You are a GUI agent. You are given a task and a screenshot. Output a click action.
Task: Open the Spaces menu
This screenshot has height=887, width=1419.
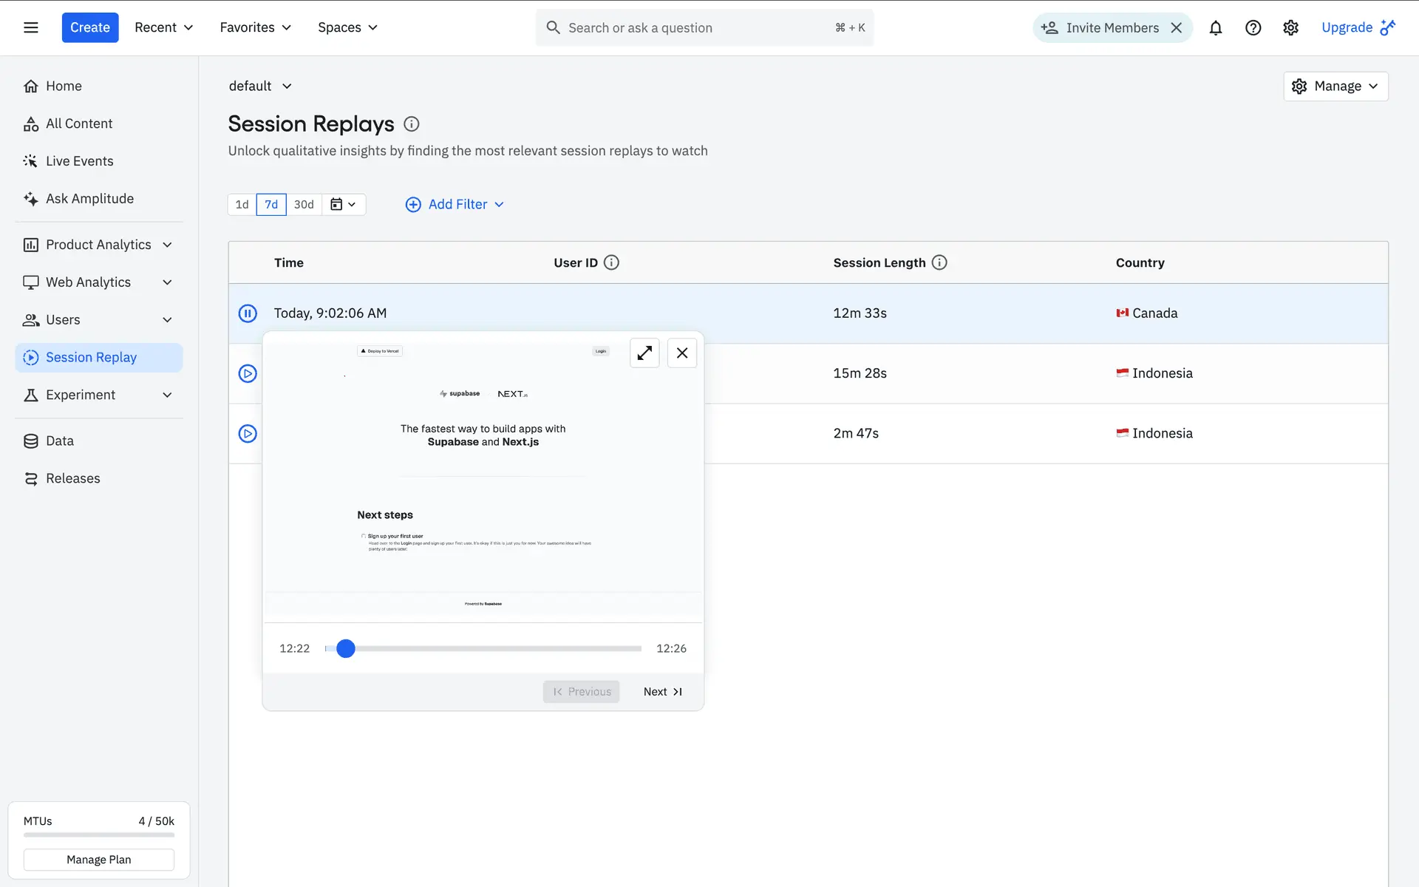[x=347, y=27]
